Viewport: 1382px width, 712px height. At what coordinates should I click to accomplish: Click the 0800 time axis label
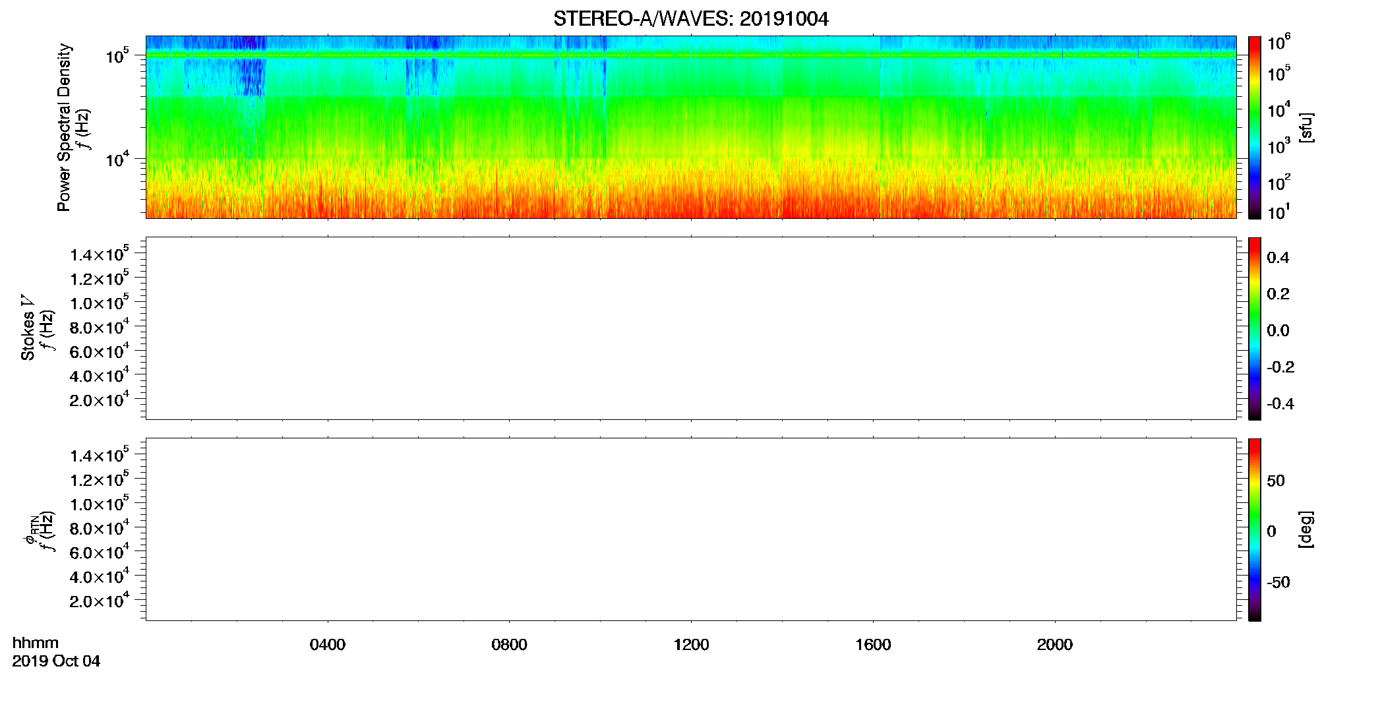(x=509, y=645)
